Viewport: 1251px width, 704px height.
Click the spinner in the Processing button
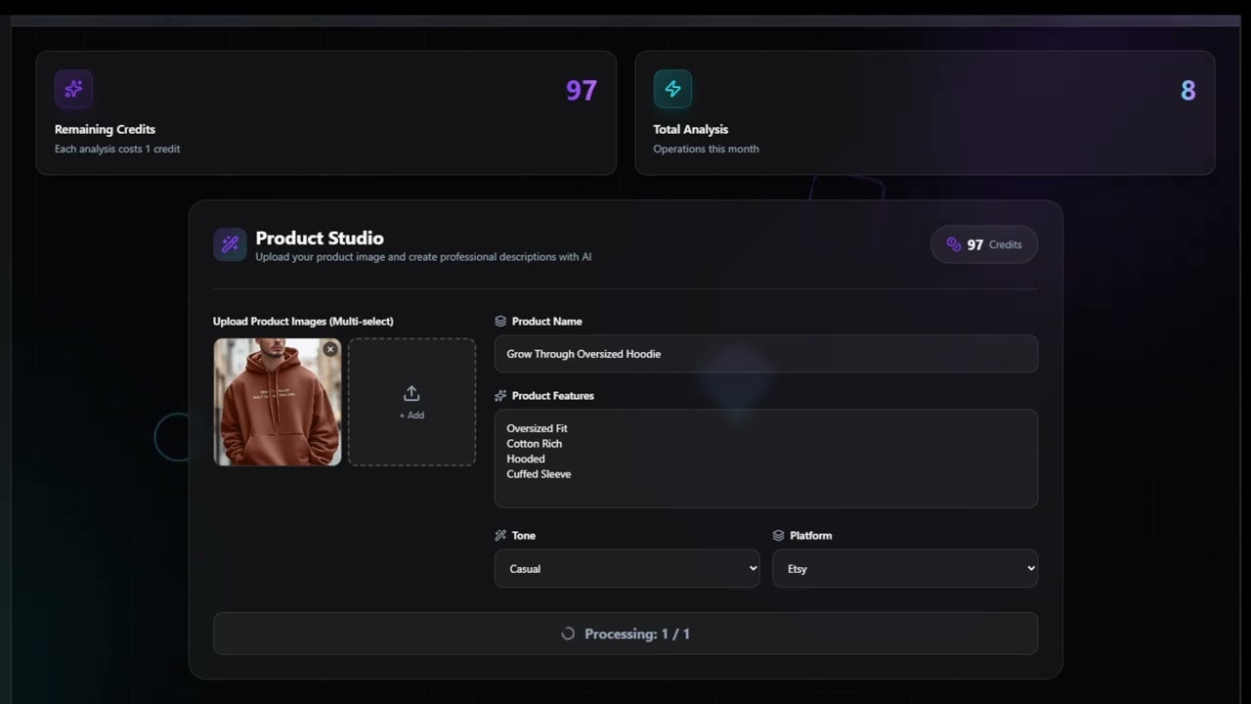tap(568, 634)
